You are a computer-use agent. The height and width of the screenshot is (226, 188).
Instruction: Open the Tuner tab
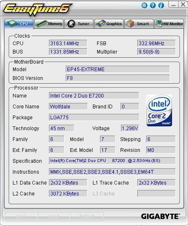click(79, 24)
